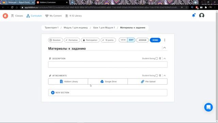This screenshot has height=123, width=218.
Task: Open the chat support bubble
Action: click(x=208, y=107)
